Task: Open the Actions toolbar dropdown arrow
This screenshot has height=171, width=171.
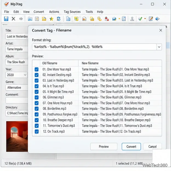Action: (x=145, y=19)
